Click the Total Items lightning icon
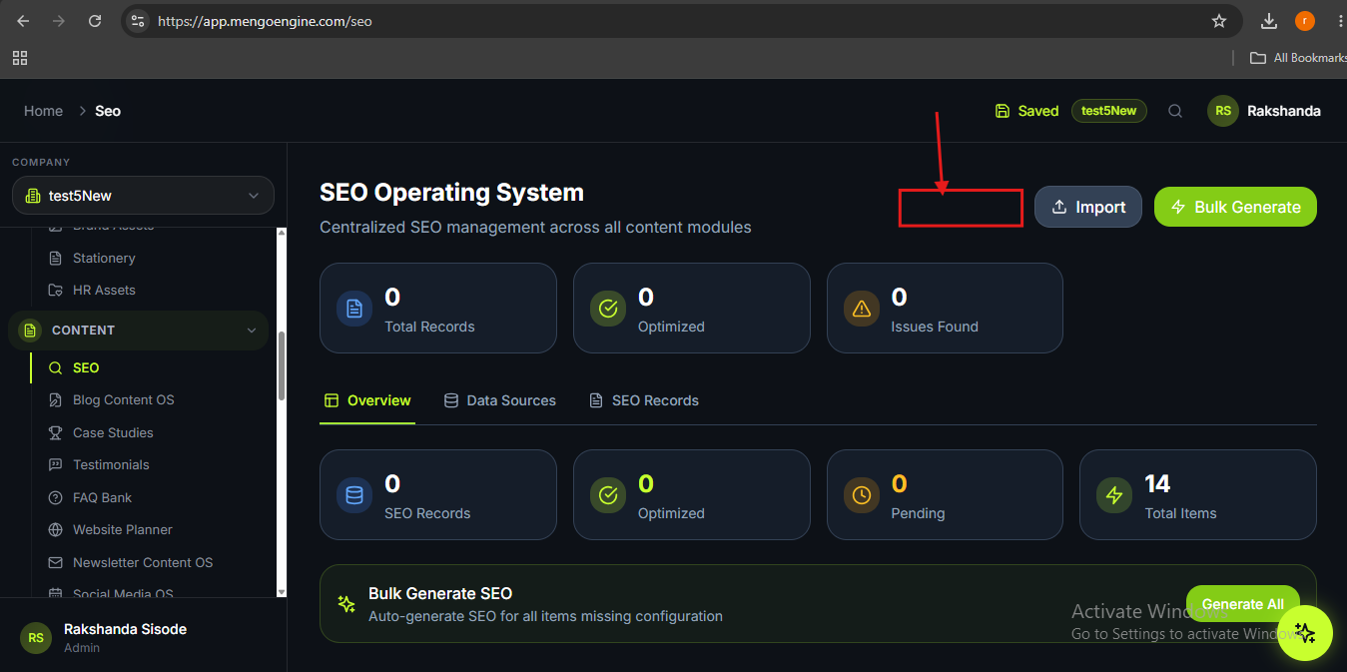This screenshot has height=672, width=1347. click(x=1114, y=495)
